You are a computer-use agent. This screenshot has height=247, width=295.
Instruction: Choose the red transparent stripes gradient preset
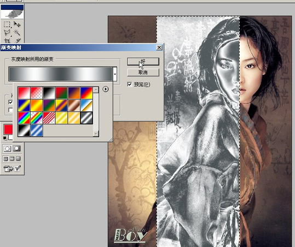pos(49,118)
